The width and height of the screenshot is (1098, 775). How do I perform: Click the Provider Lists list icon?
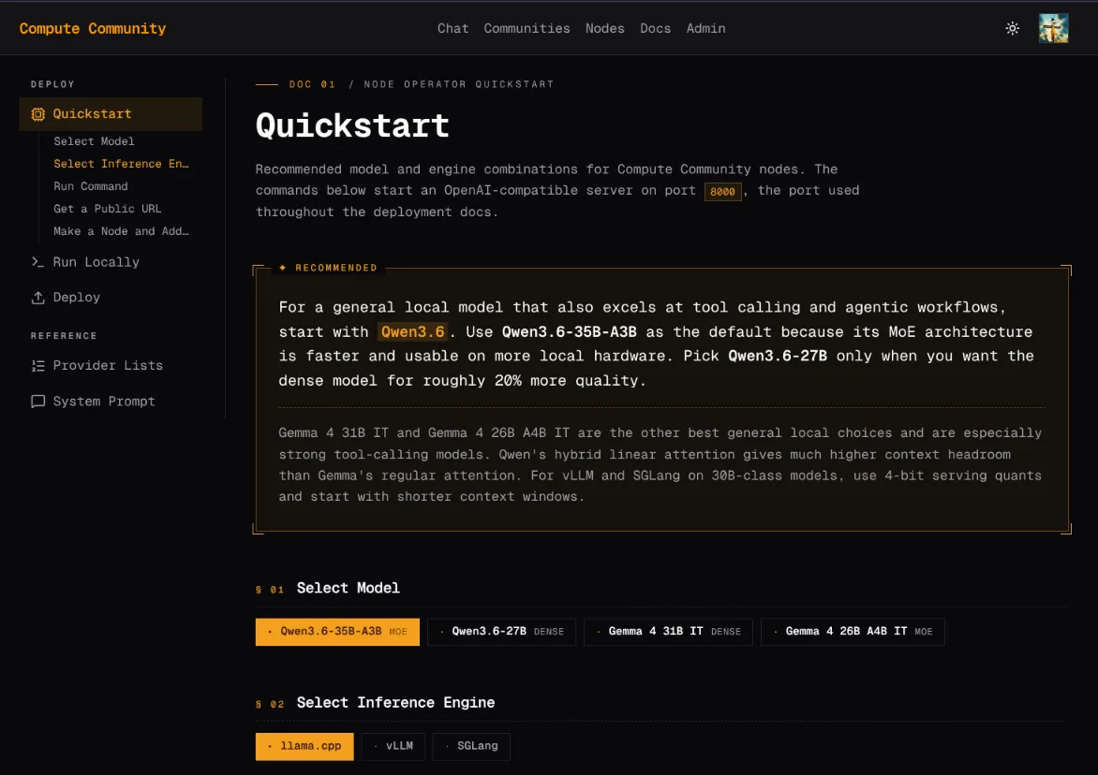37,366
